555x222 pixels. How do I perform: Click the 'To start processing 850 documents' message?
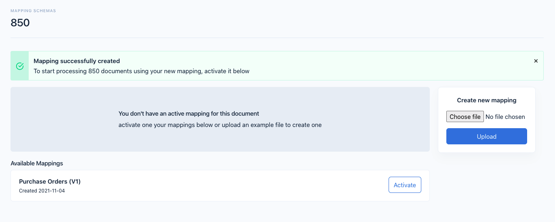[x=141, y=71]
